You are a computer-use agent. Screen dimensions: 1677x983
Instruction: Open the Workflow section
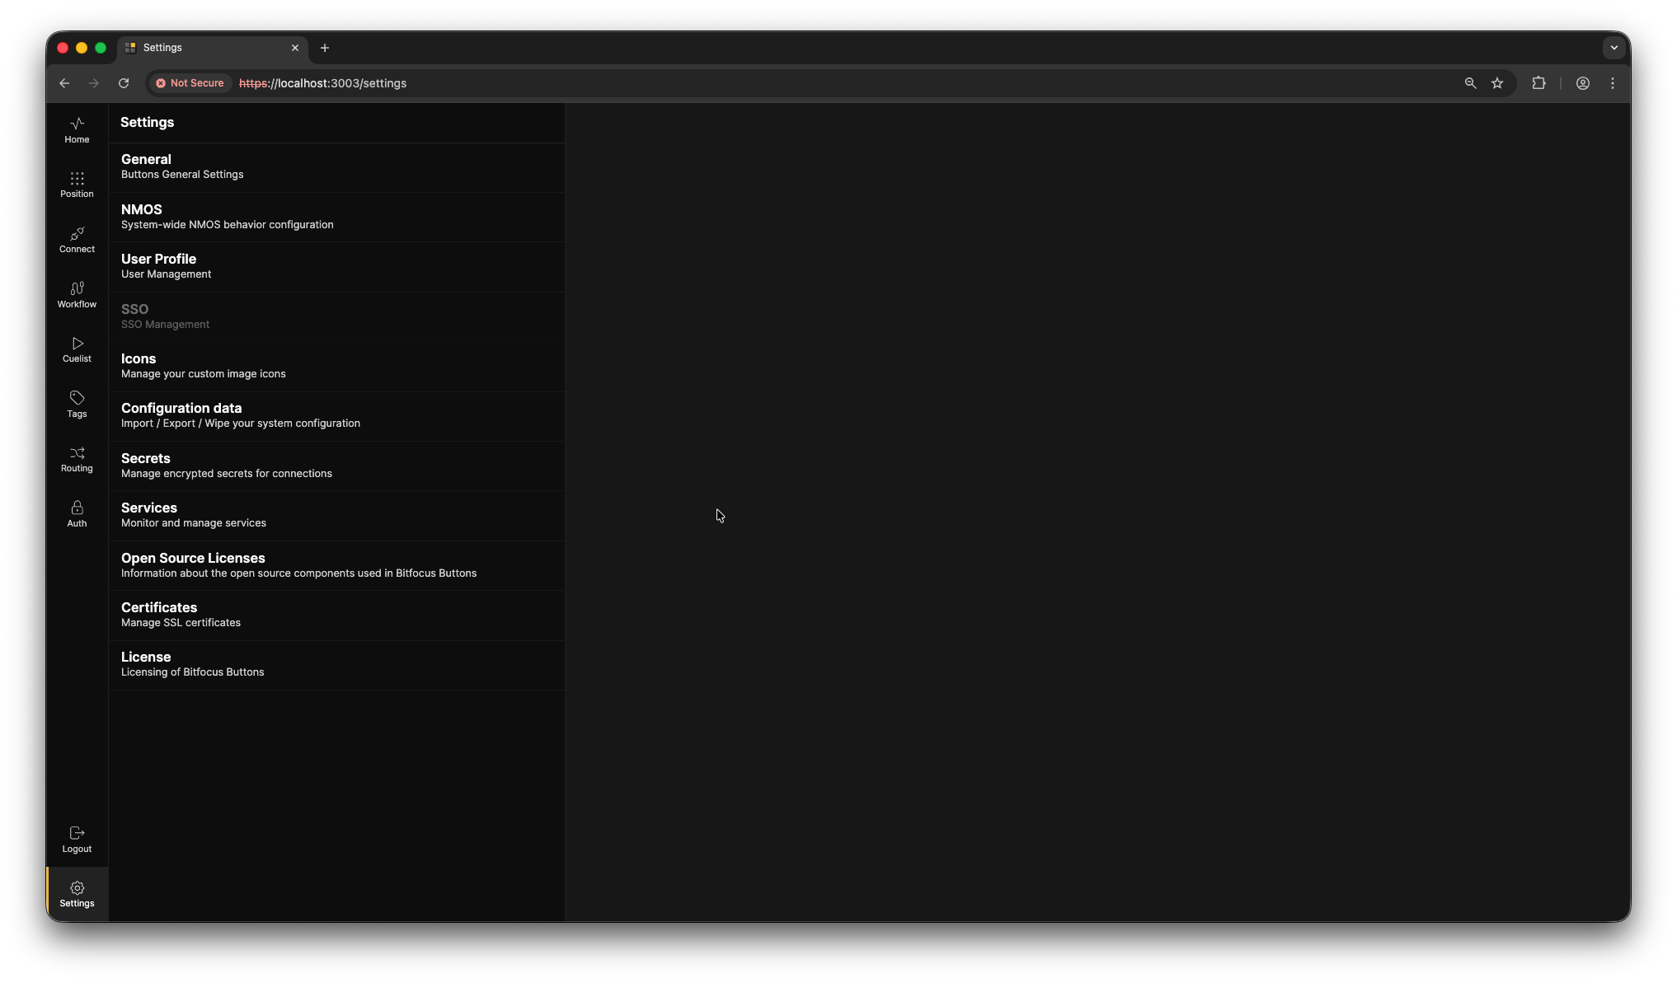coord(77,295)
